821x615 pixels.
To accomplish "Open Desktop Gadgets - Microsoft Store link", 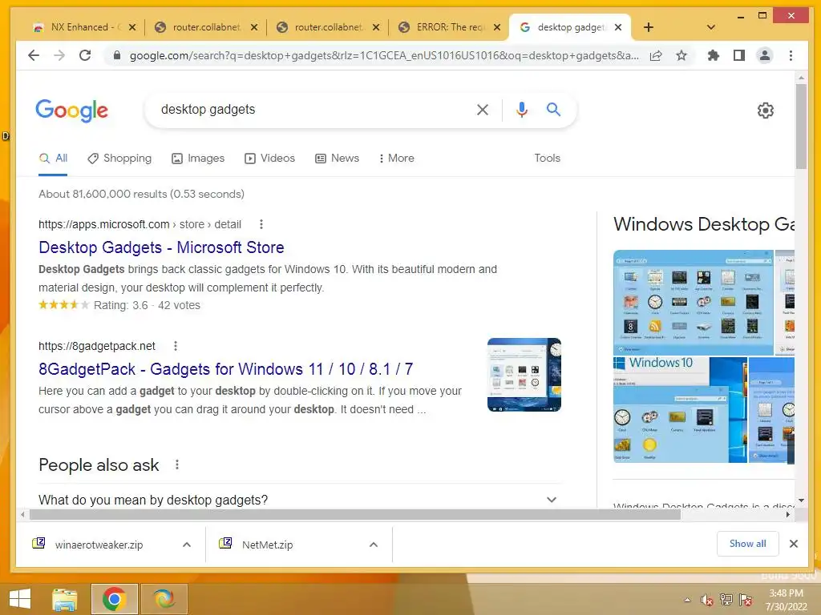I will click(161, 247).
